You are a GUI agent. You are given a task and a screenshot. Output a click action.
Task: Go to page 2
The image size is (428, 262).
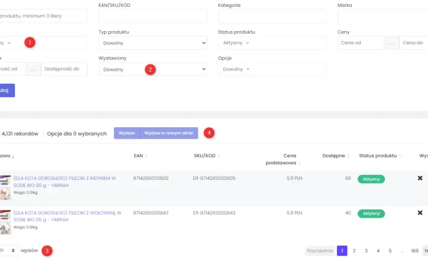(354, 251)
